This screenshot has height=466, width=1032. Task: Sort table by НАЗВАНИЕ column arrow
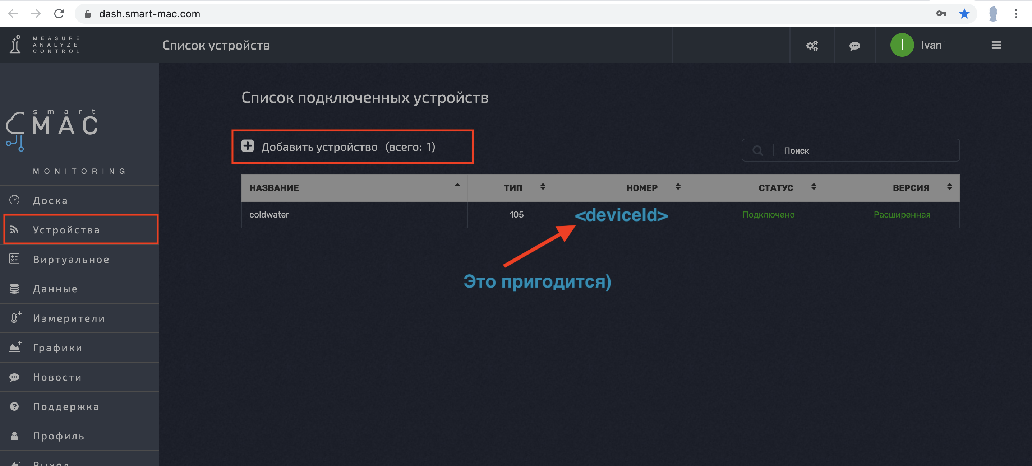pyautogui.click(x=457, y=185)
